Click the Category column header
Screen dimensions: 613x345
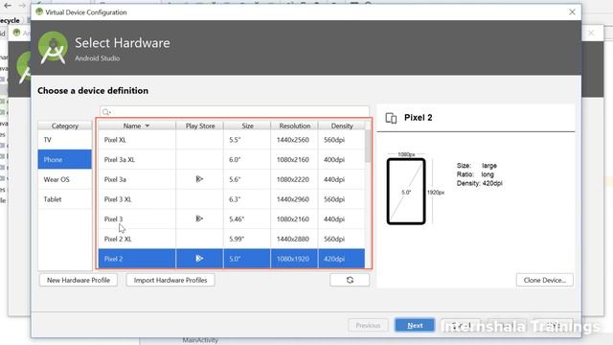pyautogui.click(x=65, y=126)
